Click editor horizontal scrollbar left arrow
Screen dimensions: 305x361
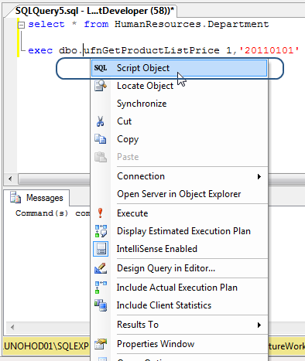click(10, 179)
